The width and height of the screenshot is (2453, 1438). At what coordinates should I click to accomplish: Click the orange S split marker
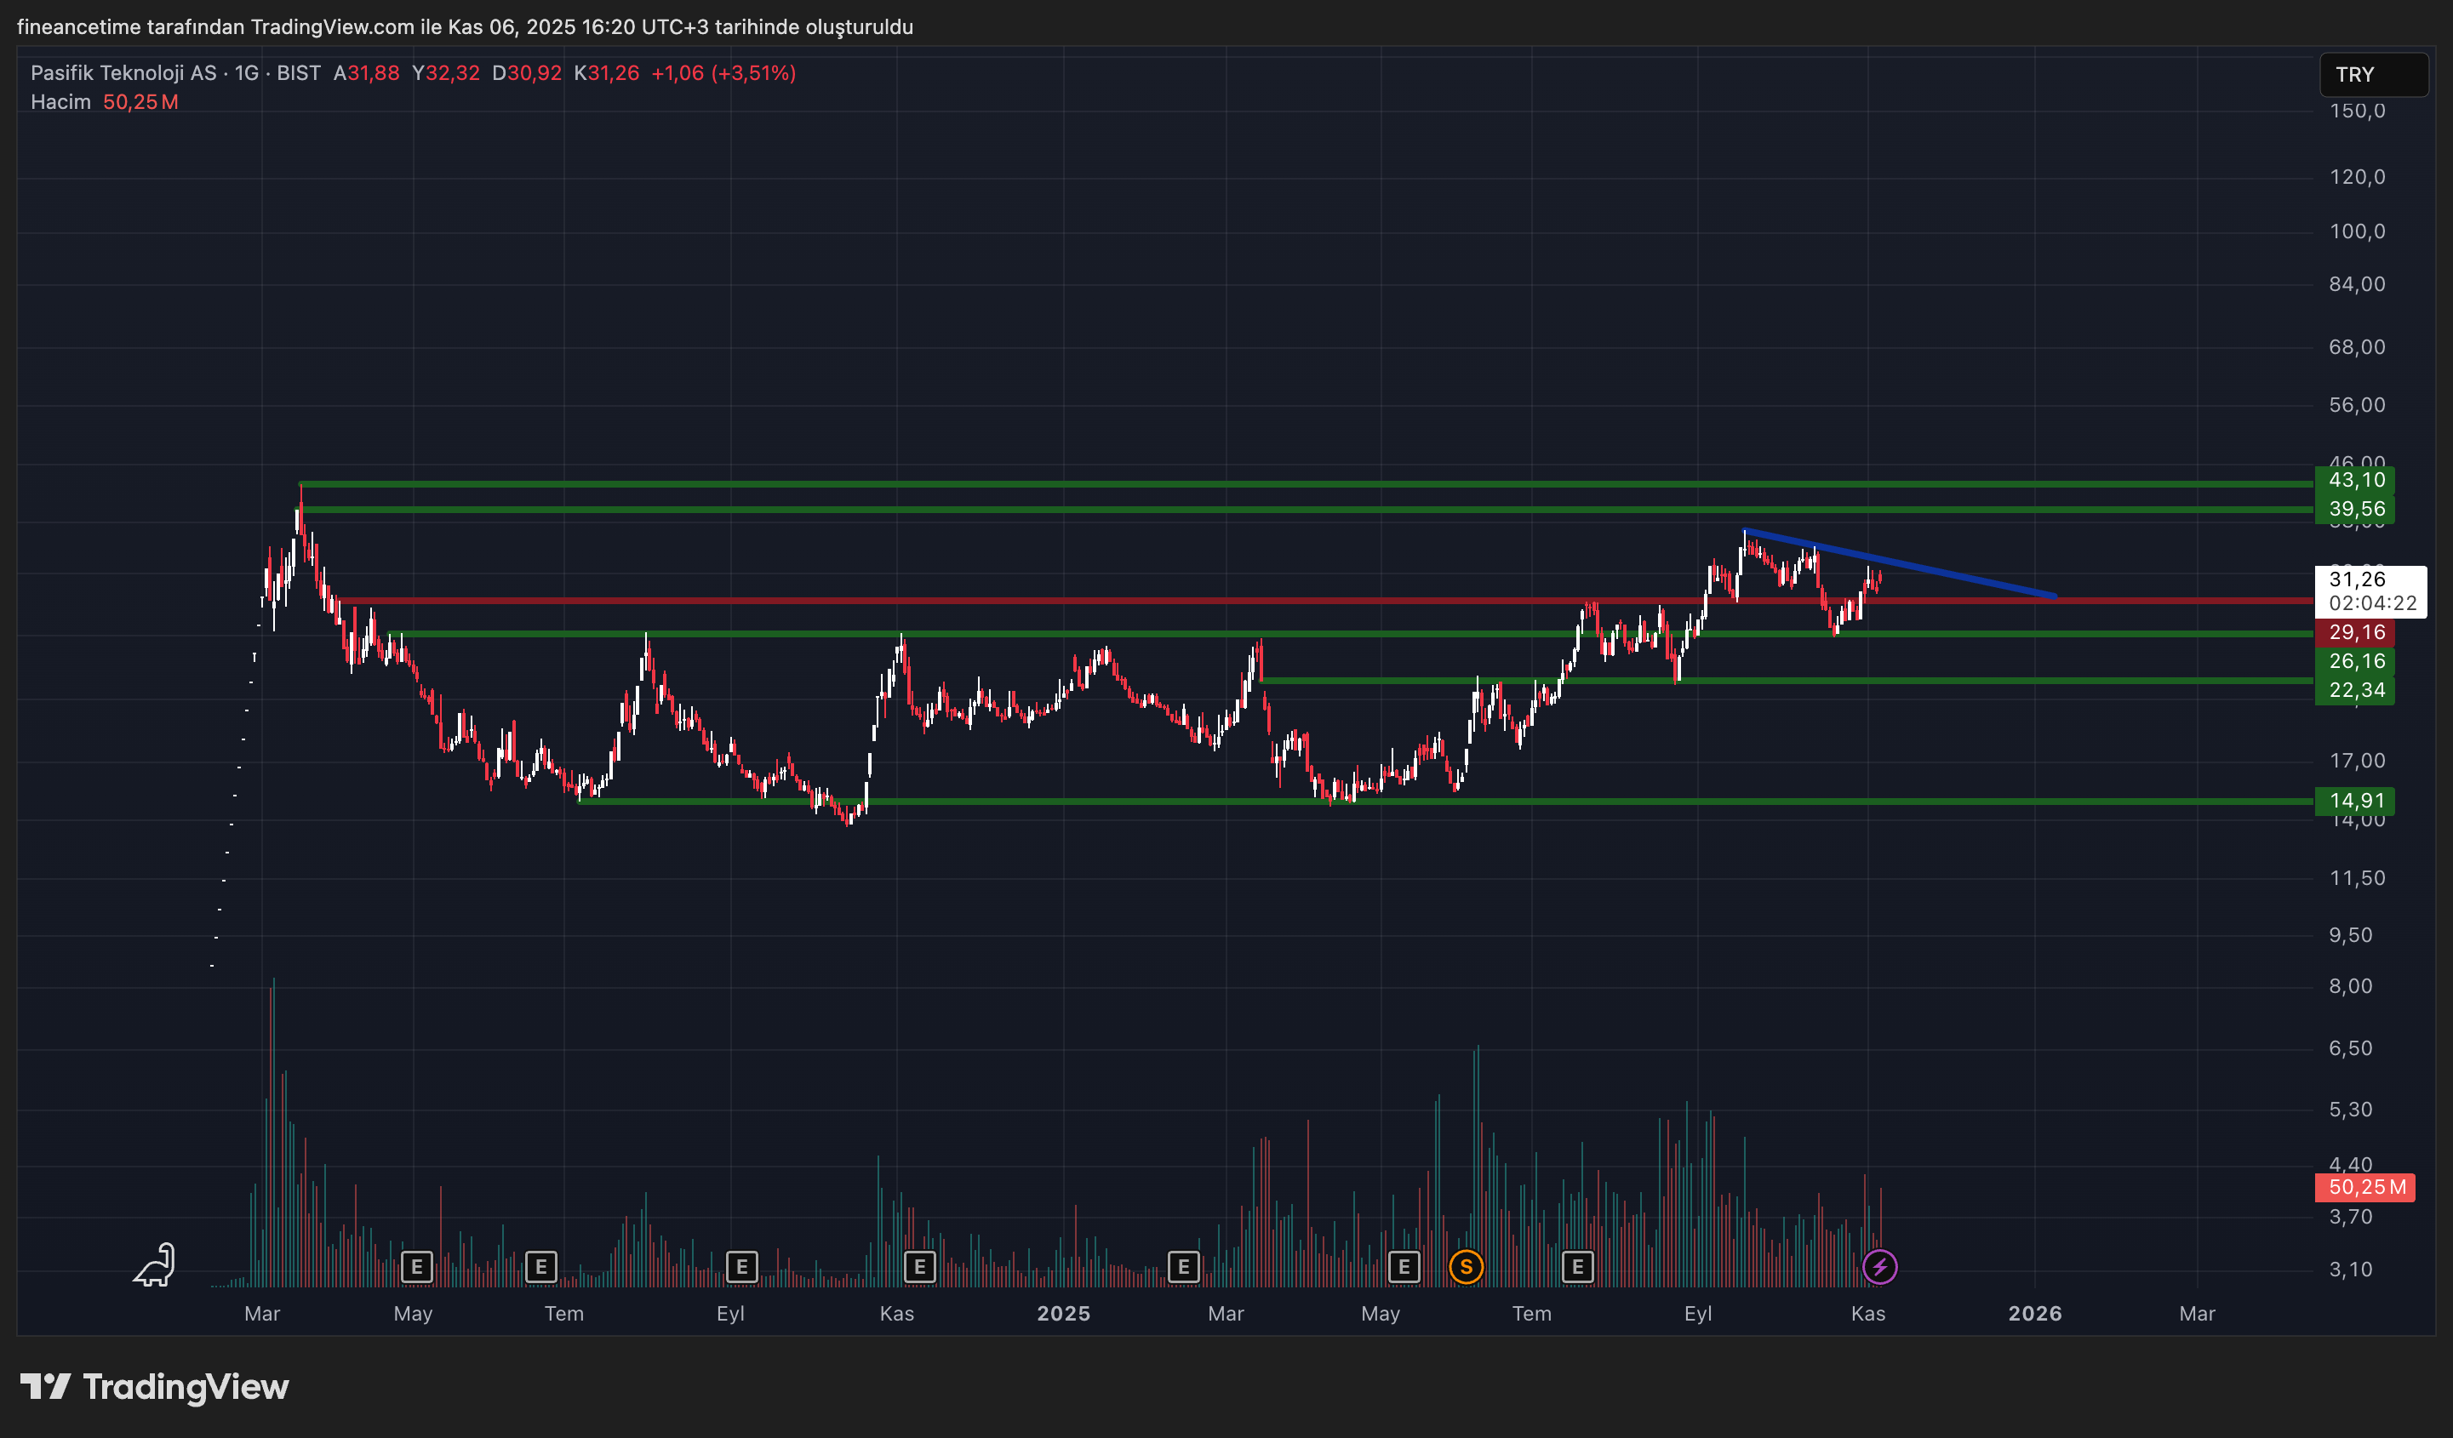(x=1466, y=1267)
